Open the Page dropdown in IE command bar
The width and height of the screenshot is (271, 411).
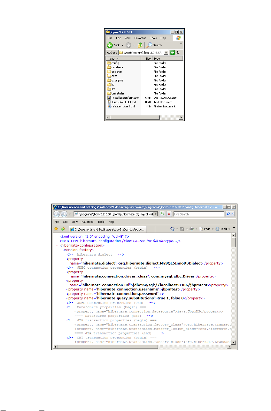[x=206, y=229]
